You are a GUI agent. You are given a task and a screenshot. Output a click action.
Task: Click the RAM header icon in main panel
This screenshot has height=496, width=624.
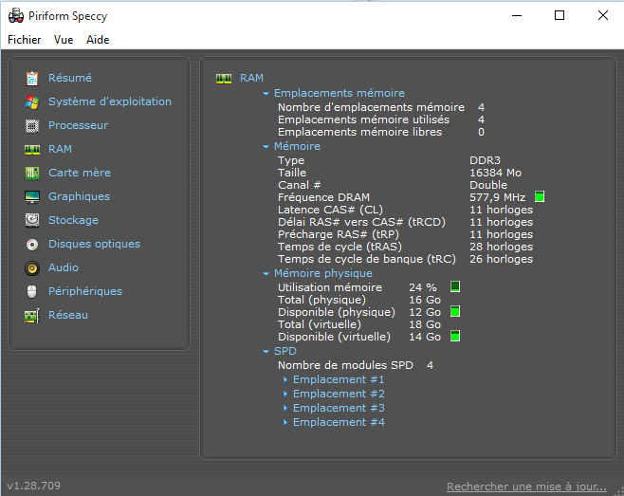224,79
